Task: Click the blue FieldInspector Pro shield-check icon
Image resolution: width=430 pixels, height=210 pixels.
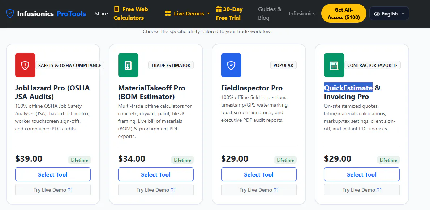Action: click(x=231, y=65)
